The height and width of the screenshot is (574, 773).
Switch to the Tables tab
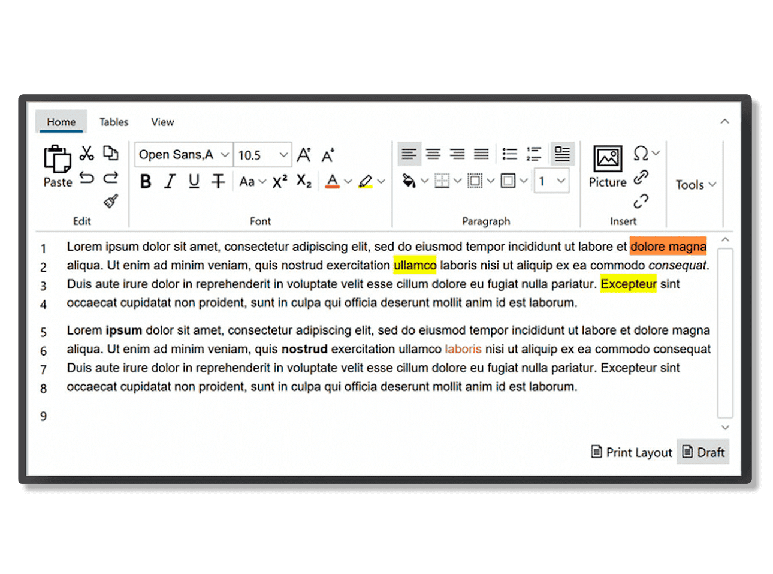click(x=114, y=122)
